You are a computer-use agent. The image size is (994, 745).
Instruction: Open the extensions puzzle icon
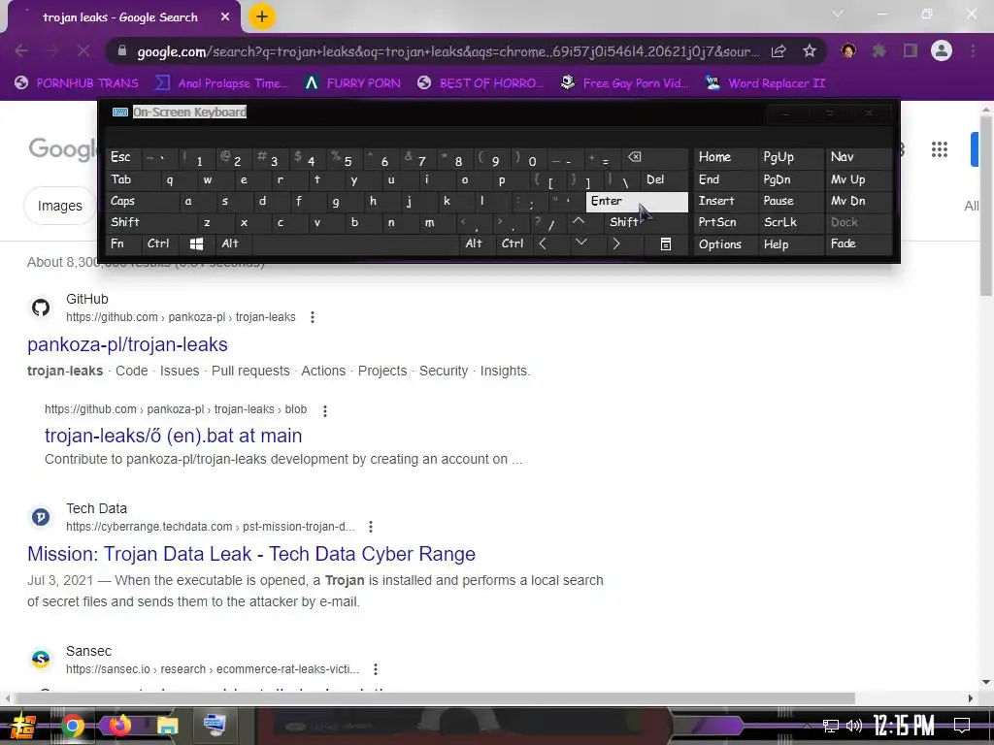879,50
